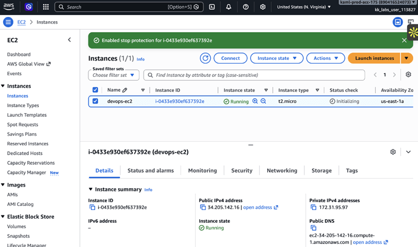The image size is (418, 247).
Task: Open the Tags tab
Action: click(352, 171)
